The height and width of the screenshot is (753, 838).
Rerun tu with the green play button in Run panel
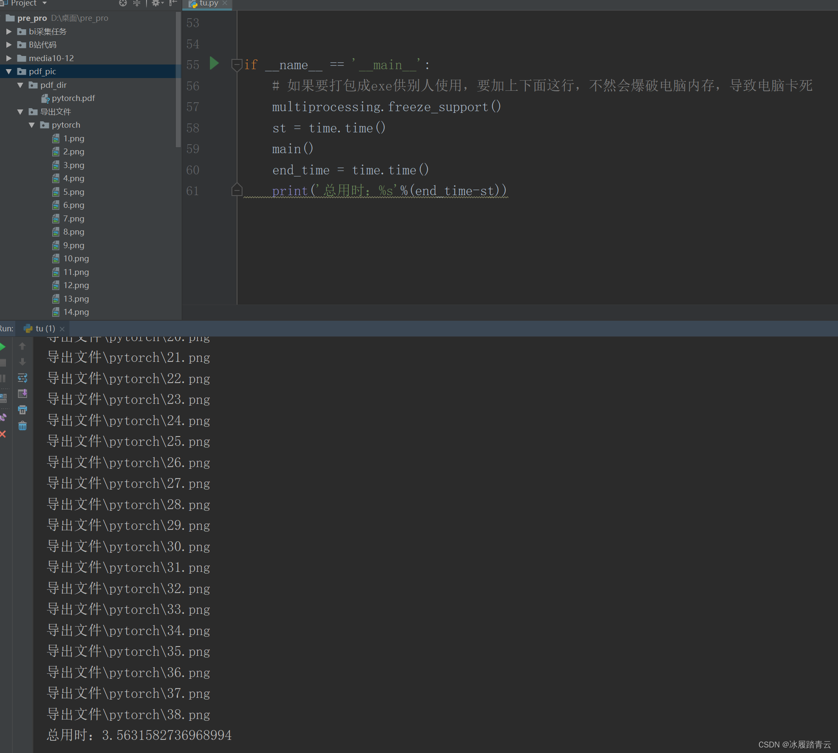[3, 347]
